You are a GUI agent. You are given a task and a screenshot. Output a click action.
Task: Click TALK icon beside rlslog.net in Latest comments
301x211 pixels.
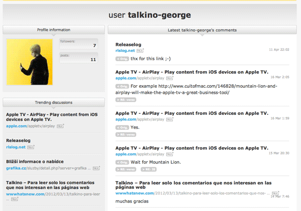140,51
